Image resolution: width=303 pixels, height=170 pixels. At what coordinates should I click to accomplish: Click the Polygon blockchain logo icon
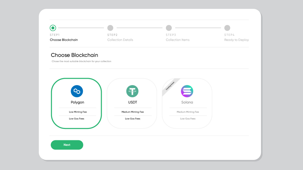(x=77, y=91)
